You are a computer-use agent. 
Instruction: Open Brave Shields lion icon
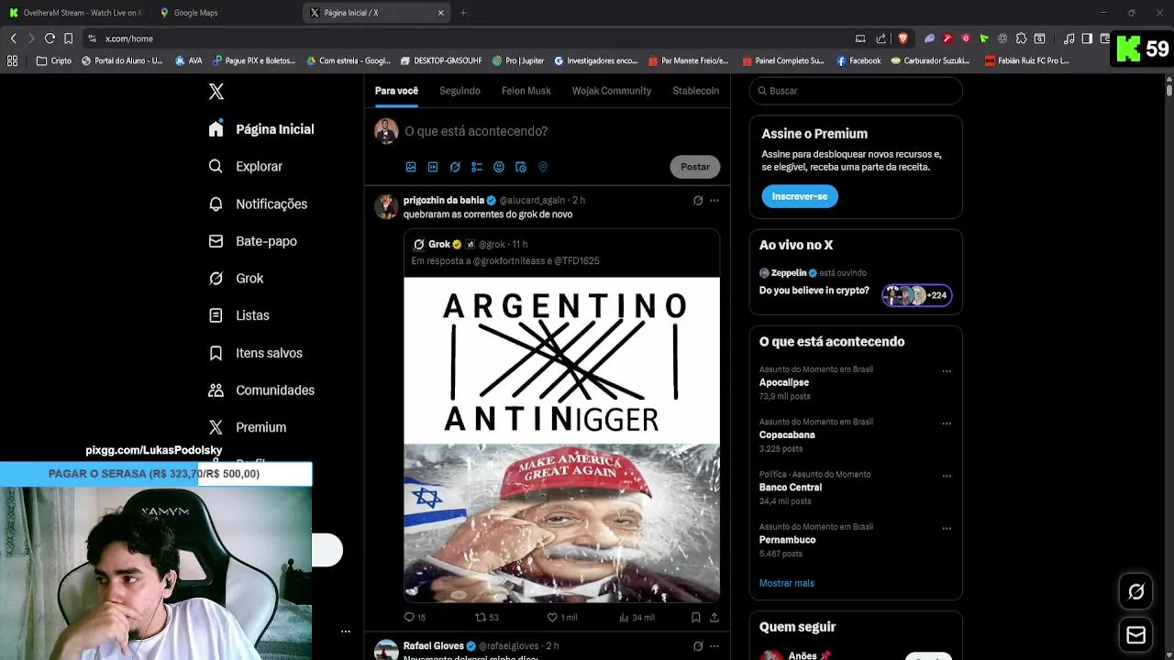(903, 38)
